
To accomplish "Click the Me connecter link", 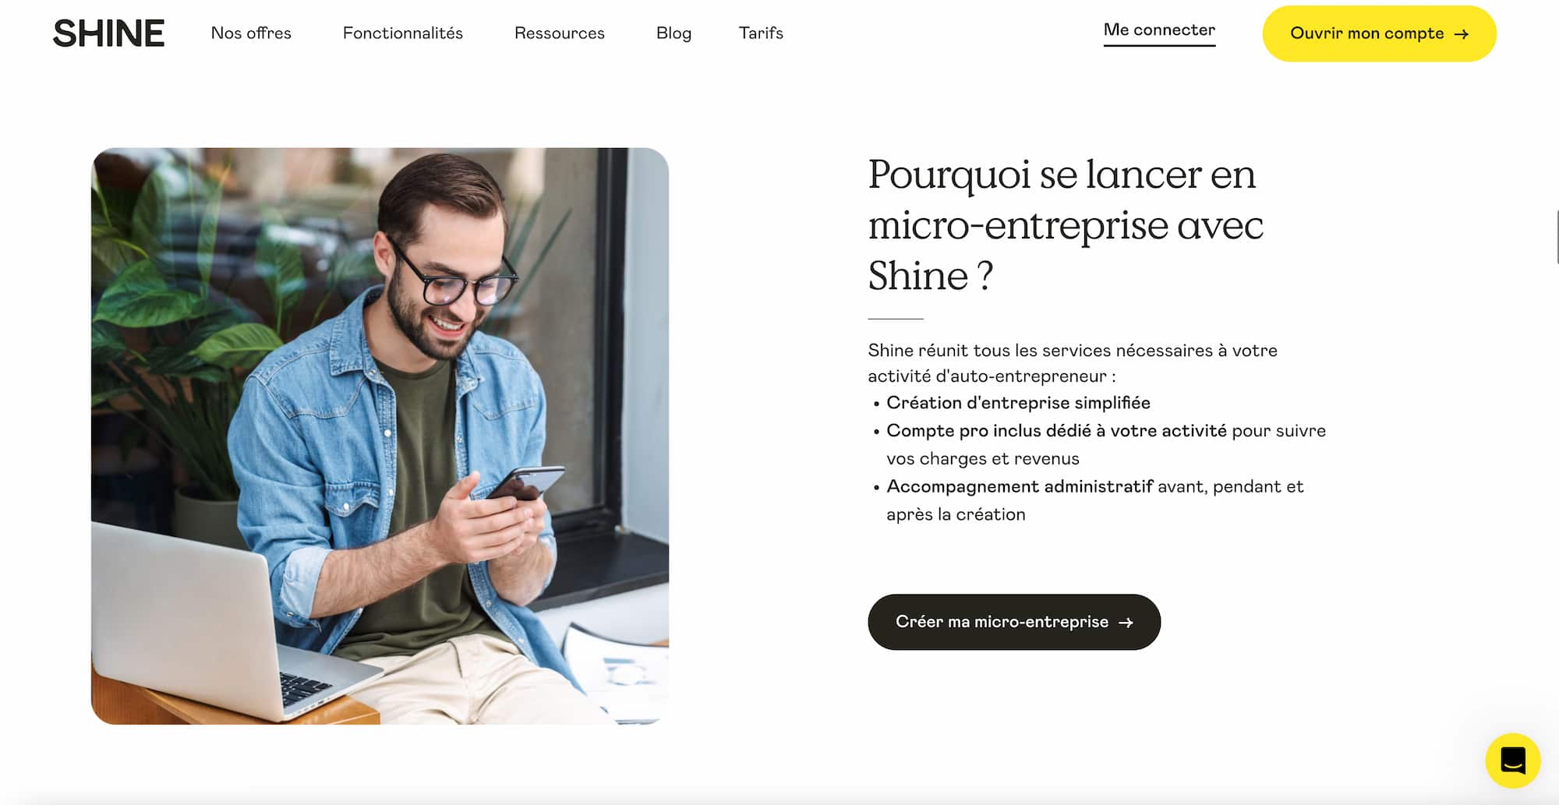I will pos(1159,30).
